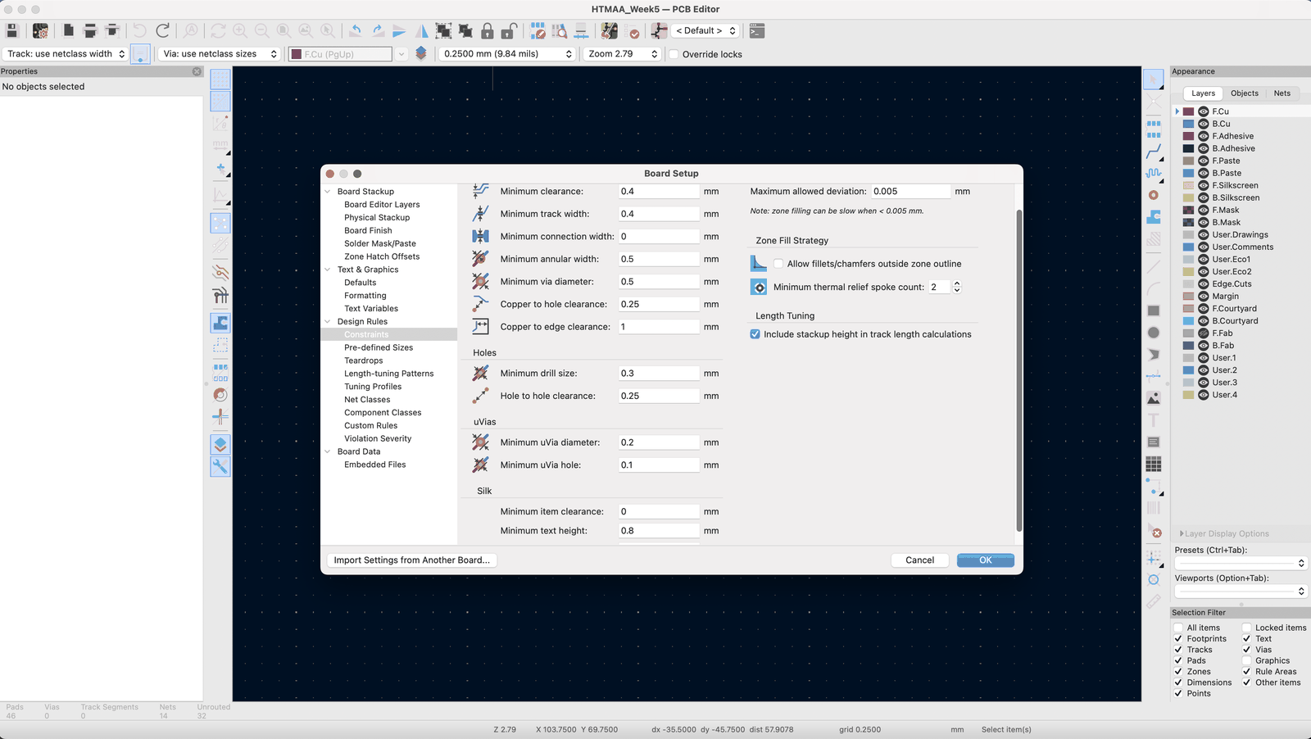
Task: Show the F.Fab layer via eye icon
Action: pyautogui.click(x=1204, y=333)
